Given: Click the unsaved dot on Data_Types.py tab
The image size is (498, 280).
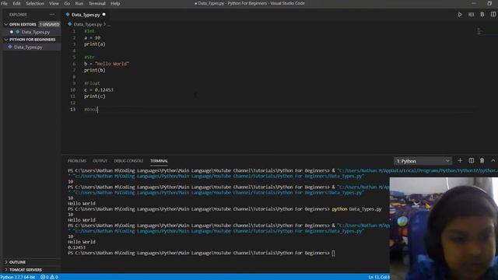Looking at the screenshot, I should coord(103,15).
